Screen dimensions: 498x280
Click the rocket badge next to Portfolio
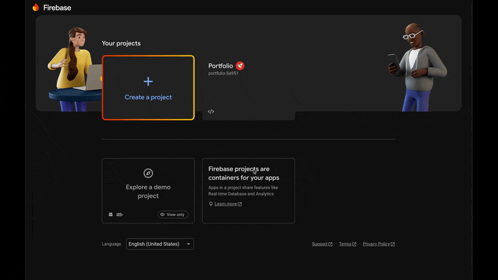tap(240, 66)
